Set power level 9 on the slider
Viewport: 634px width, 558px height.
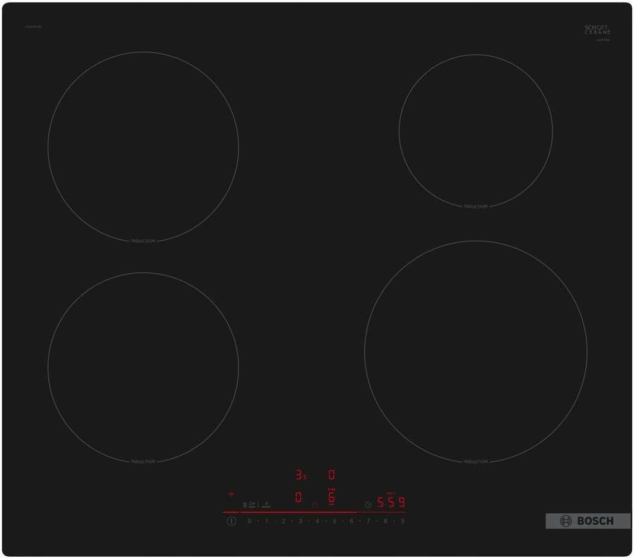(402, 521)
